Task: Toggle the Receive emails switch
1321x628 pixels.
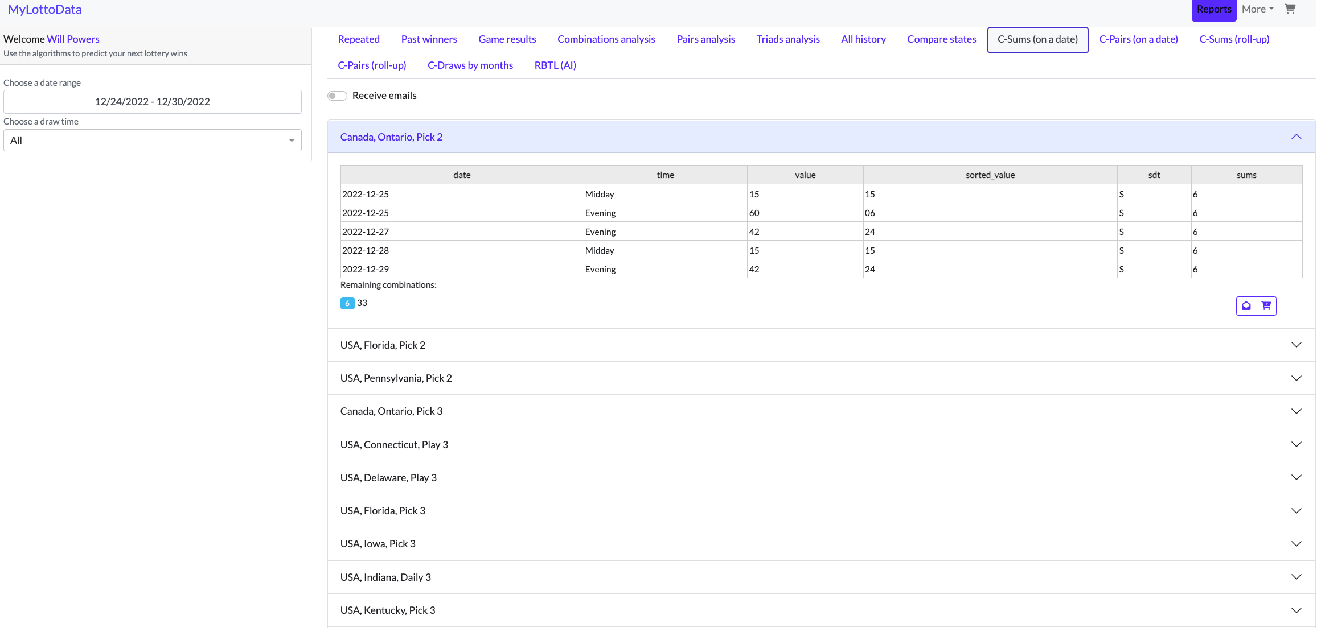Action: click(x=337, y=96)
